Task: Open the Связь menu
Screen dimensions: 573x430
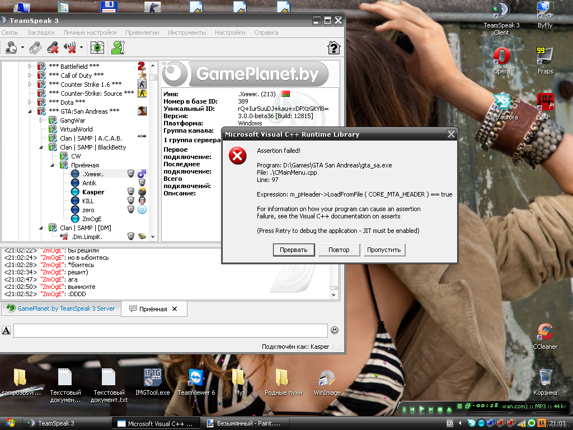Action: point(10,32)
